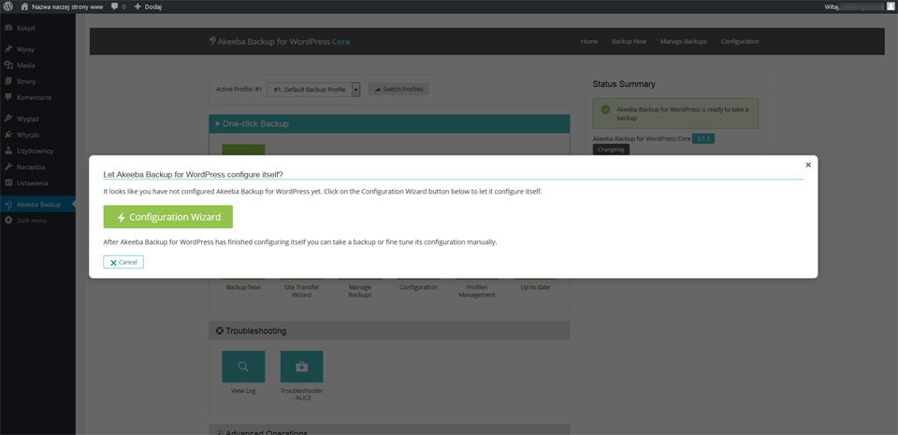This screenshot has width=898, height=435.
Task: Click the 3.1.1 version badge
Action: tap(703, 138)
